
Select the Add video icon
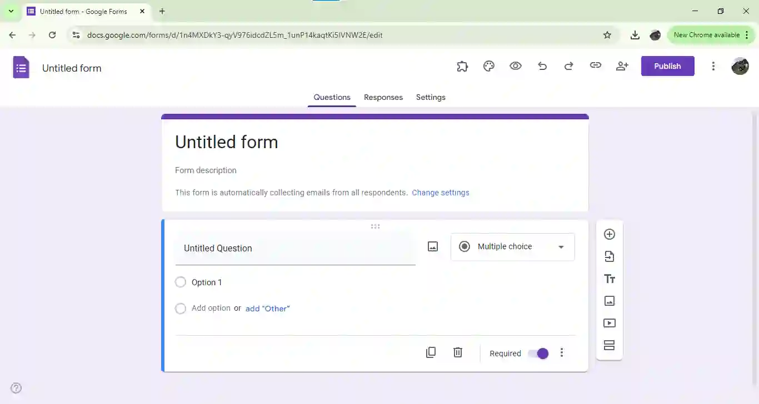coord(610,323)
